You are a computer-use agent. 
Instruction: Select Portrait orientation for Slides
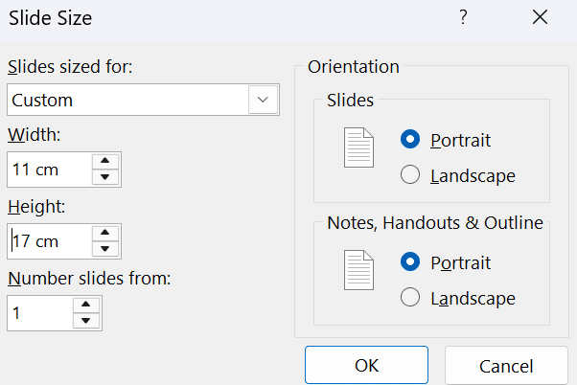point(411,140)
